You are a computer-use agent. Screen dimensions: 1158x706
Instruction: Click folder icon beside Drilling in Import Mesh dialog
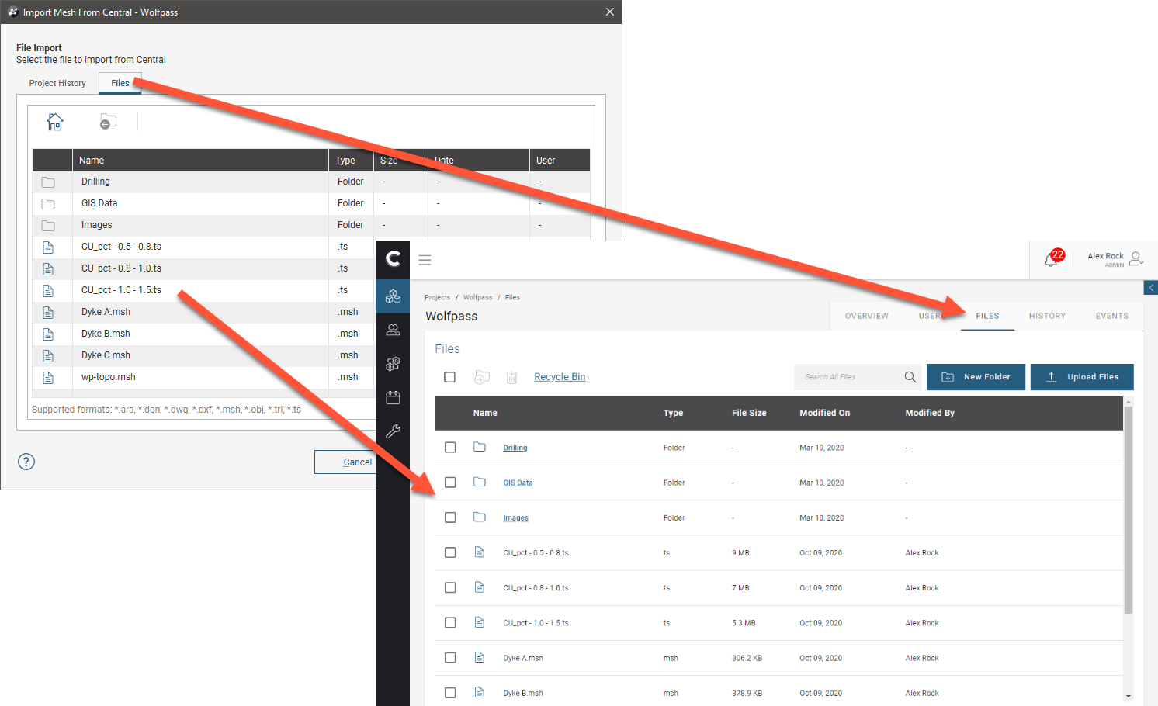coord(48,182)
